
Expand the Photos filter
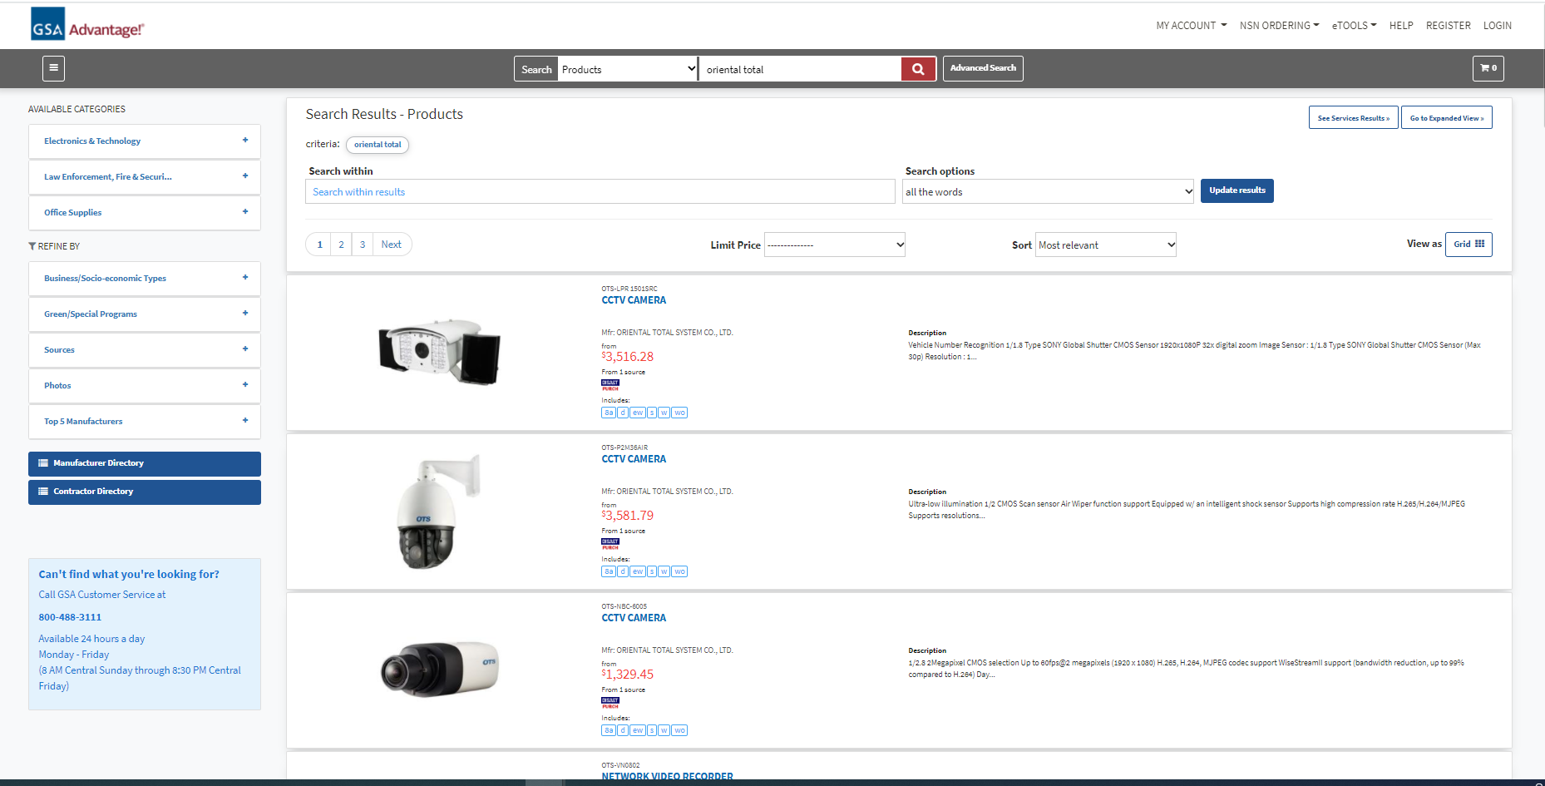145,386
